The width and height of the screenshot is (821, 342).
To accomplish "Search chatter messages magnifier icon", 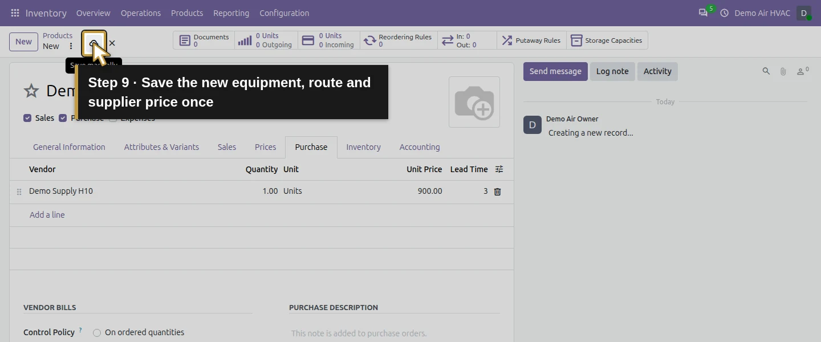I will (x=766, y=71).
